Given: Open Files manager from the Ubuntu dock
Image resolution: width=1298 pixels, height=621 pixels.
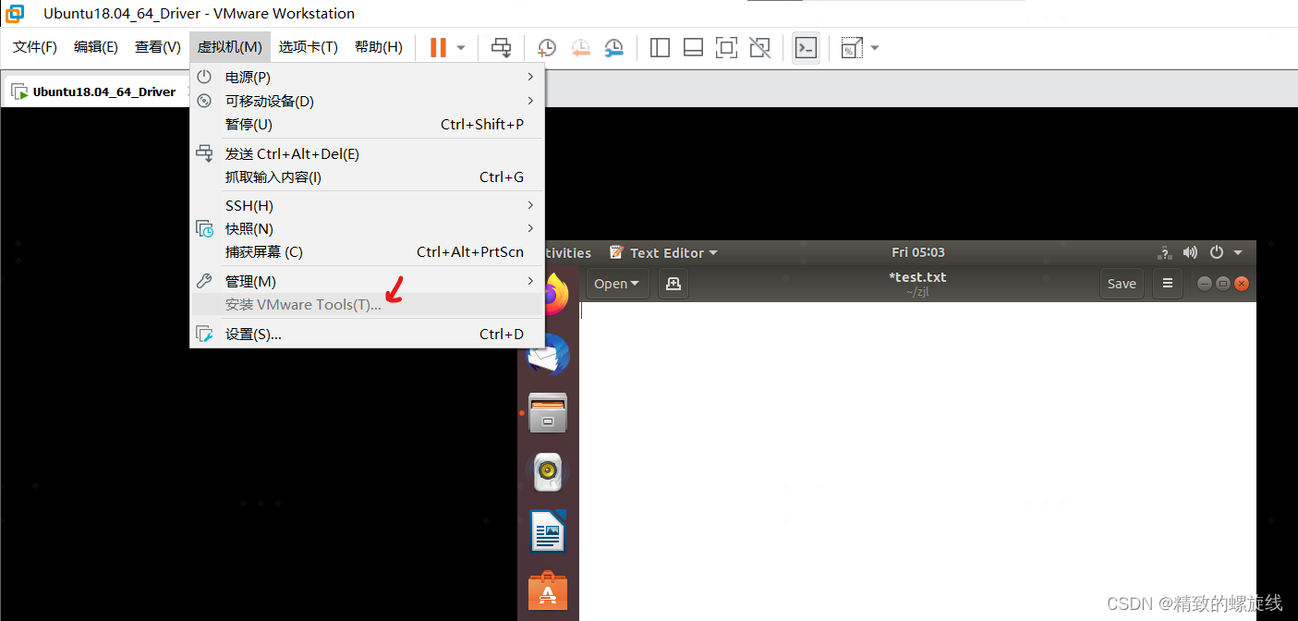Looking at the screenshot, I should tap(548, 413).
